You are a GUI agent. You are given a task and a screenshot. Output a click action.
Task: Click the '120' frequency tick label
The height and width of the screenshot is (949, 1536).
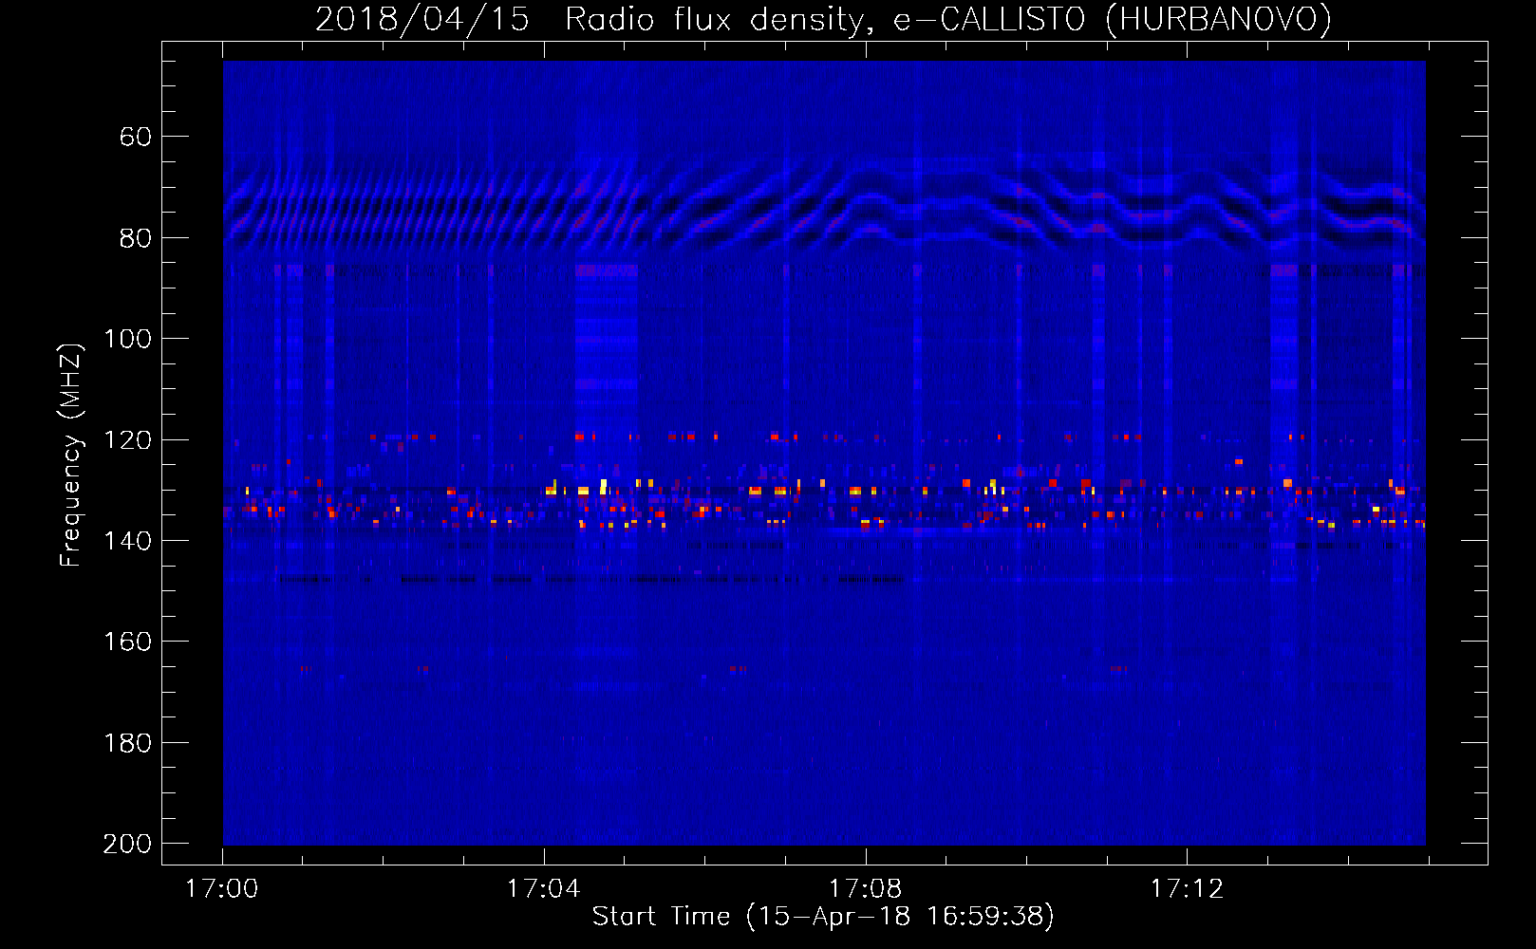point(127,440)
